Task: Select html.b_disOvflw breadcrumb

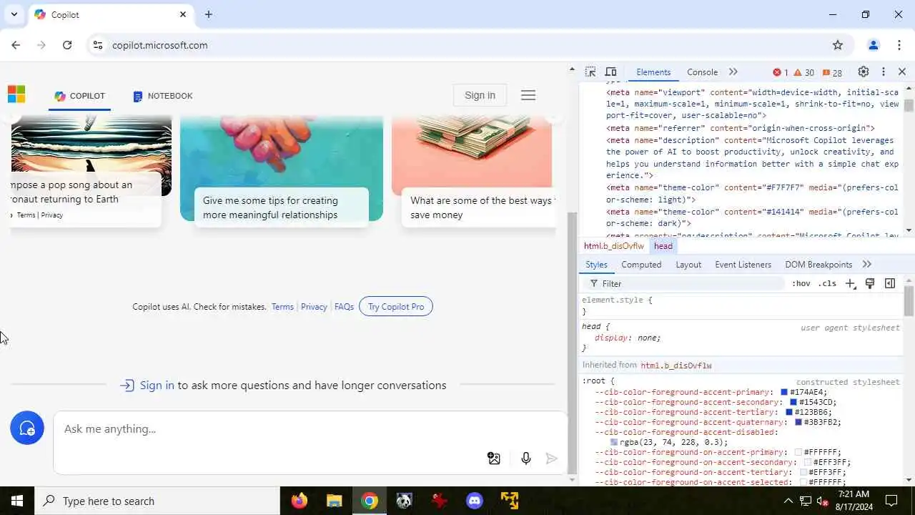Action: pyautogui.click(x=614, y=246)
